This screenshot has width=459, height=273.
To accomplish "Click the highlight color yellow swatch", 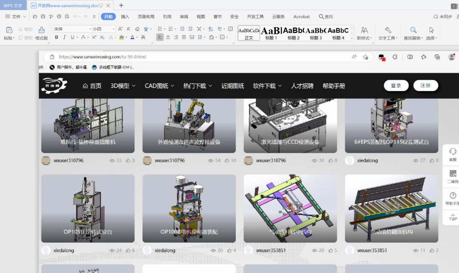I will (122, 37).
